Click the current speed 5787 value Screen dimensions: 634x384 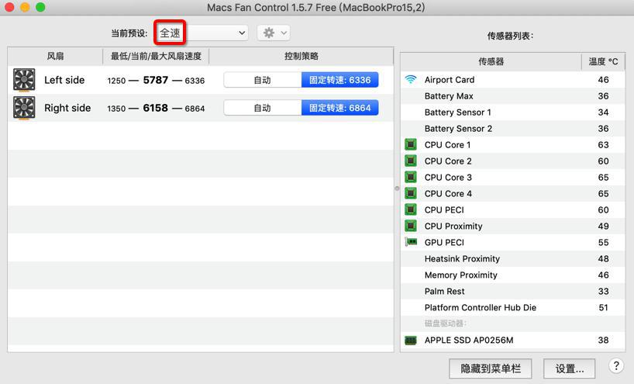pyautogui.click(x=156, y=80)
